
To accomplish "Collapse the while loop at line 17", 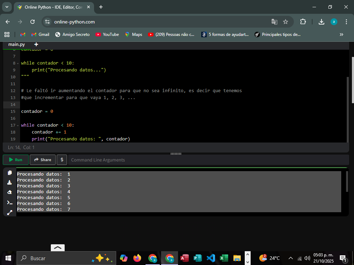I will tap(18, 126).
